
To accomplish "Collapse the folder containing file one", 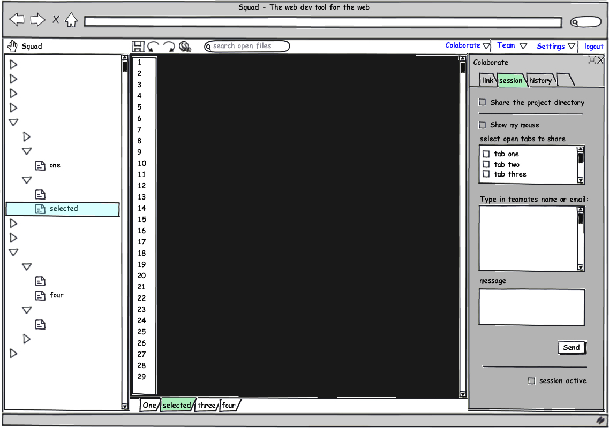I will [27, 151].
